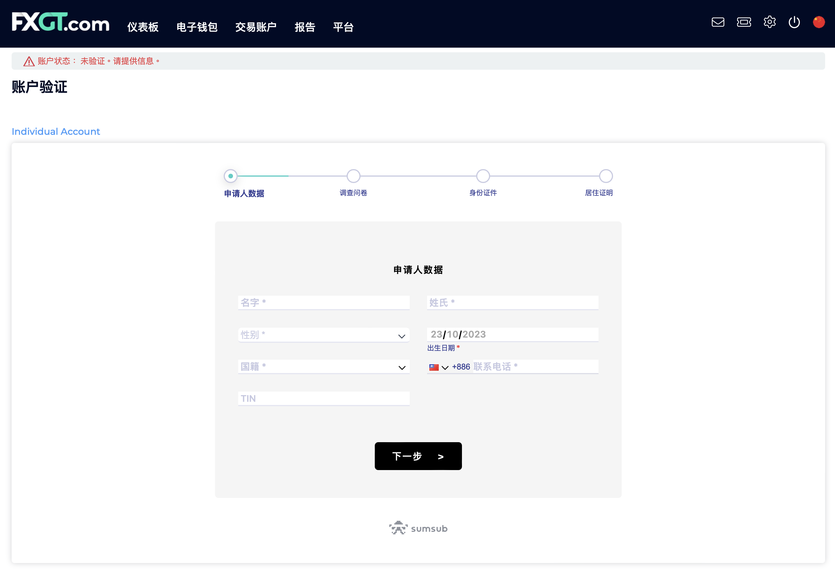Click the 名字 input field

[324, 303]
